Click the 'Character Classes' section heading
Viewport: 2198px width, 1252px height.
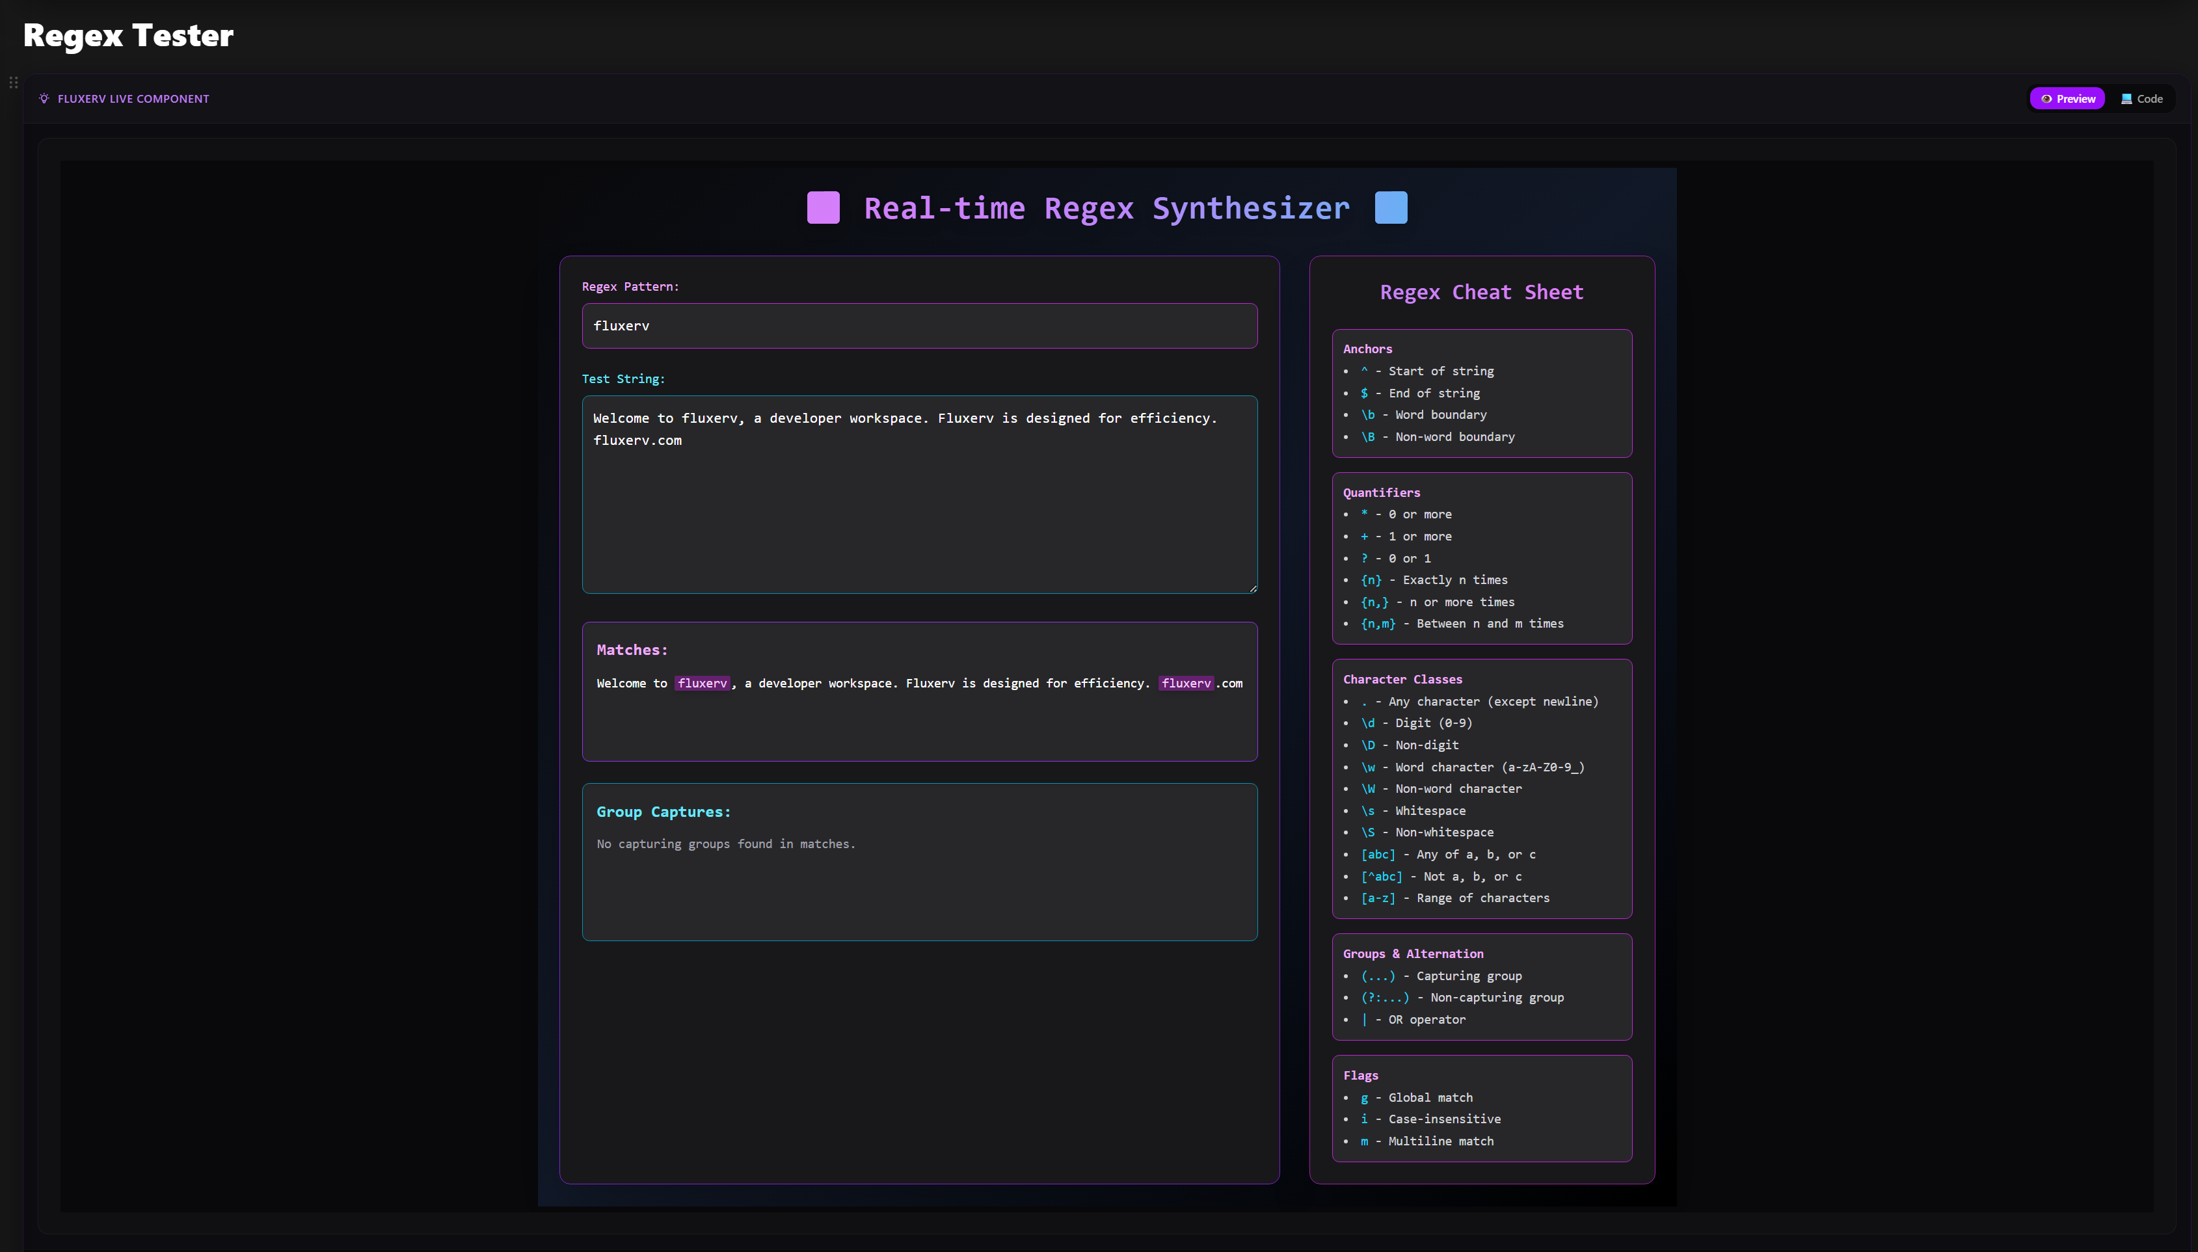point(1402,679)
